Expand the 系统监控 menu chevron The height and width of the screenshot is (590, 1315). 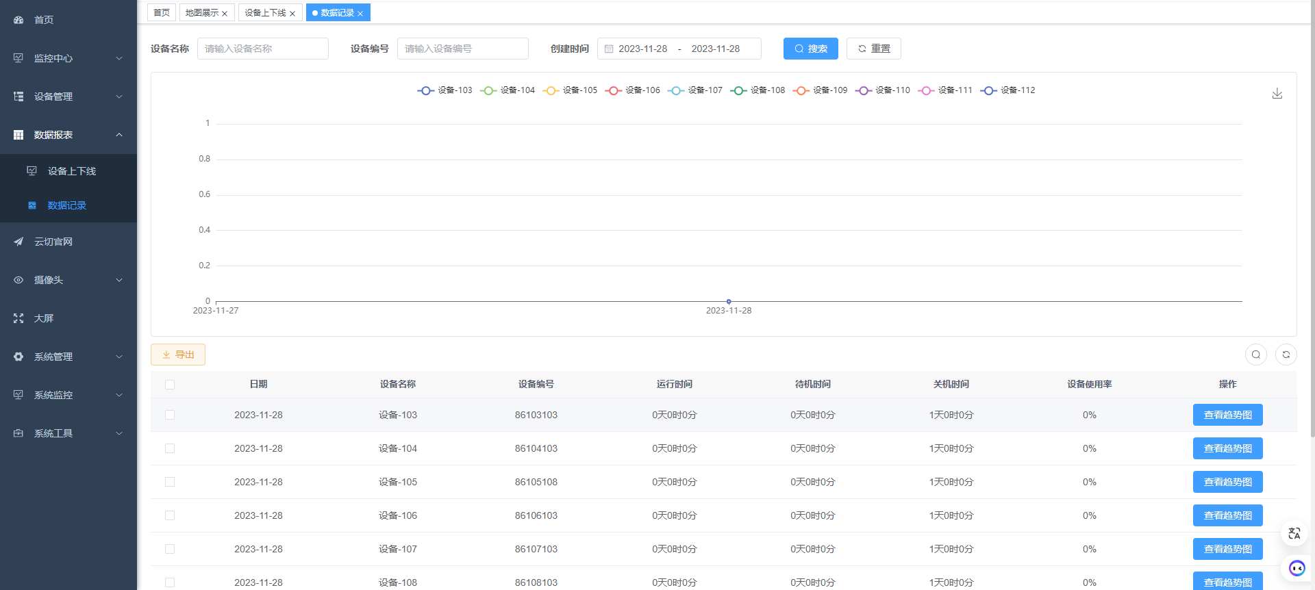pos(119,395)
